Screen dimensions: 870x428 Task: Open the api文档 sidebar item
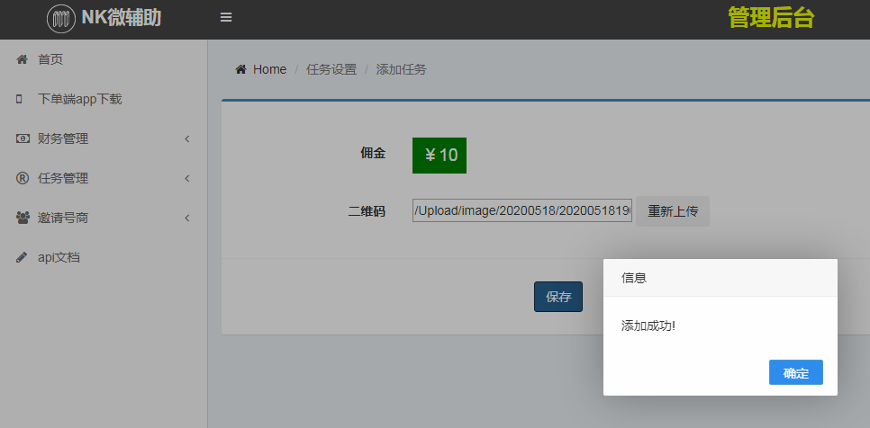[59, 257]
